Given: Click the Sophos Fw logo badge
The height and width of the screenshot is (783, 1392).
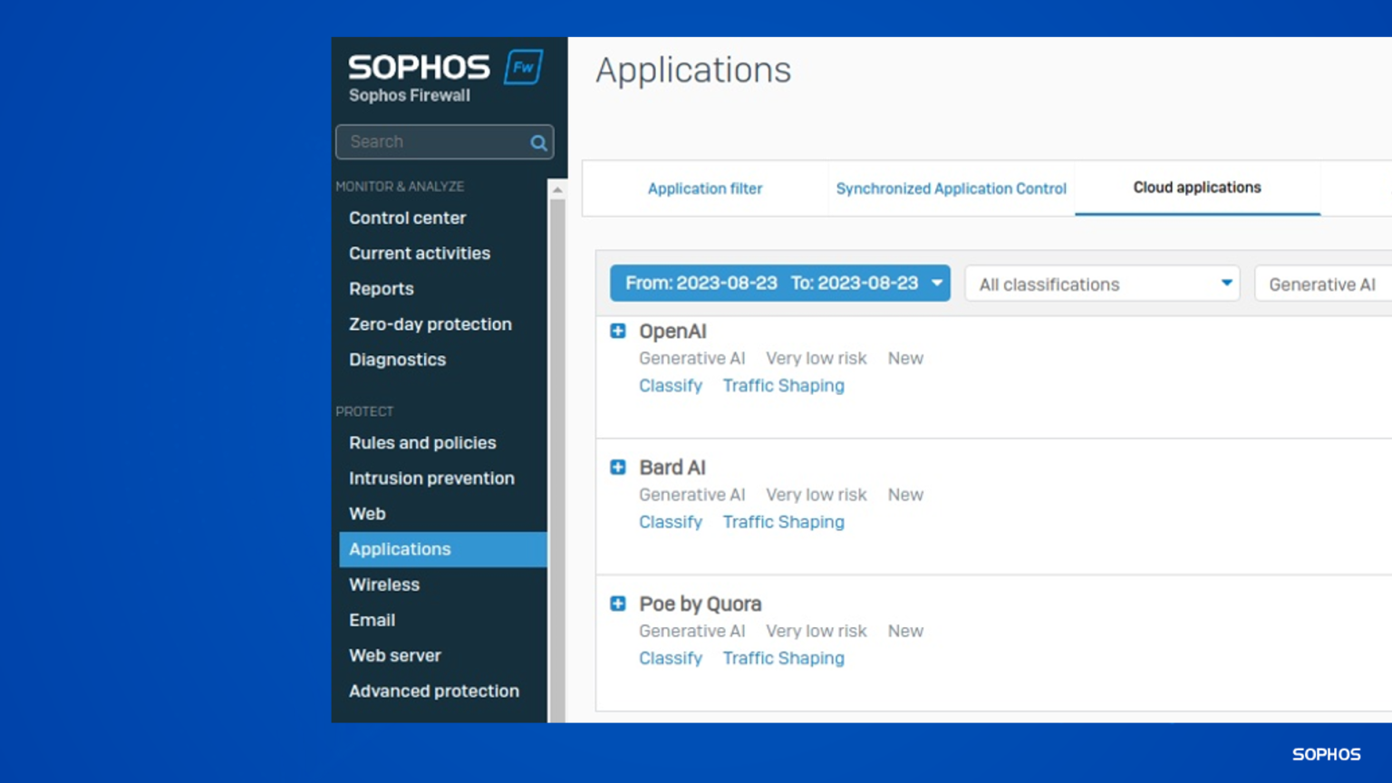Looking at the screenshot, I should pyautogui.click(x=523, y=67).
